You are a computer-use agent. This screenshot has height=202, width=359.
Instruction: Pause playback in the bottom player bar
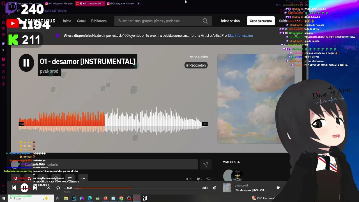coord(24,188)
